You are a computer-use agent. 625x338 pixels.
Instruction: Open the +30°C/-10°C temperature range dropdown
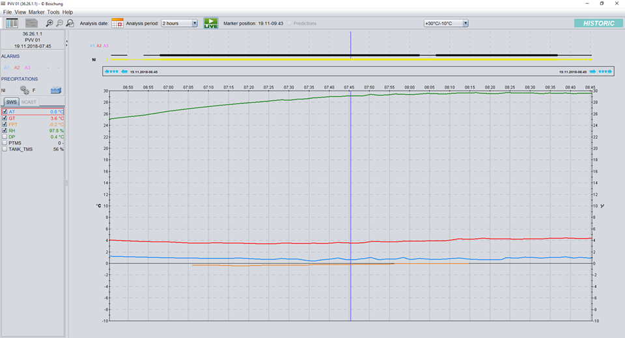coord(446,23)
